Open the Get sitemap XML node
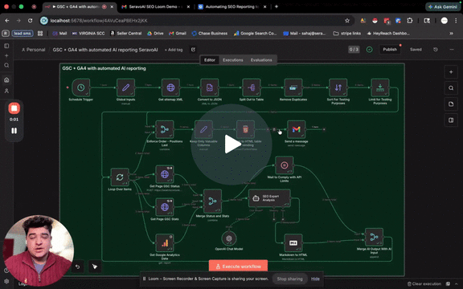Screen dimensions: 463x289 pyautogui.click(x=170, y=88)
